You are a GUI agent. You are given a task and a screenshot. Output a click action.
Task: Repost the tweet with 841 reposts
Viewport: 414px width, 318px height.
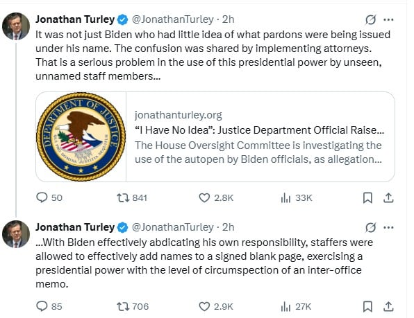coord(132,197)
